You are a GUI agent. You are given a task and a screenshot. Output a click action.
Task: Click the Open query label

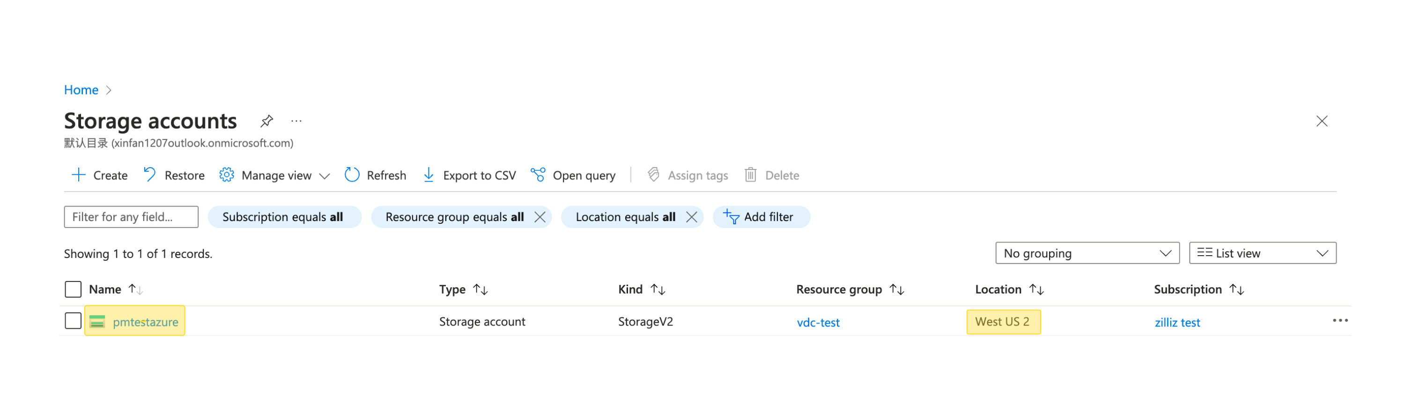point(584,176)
